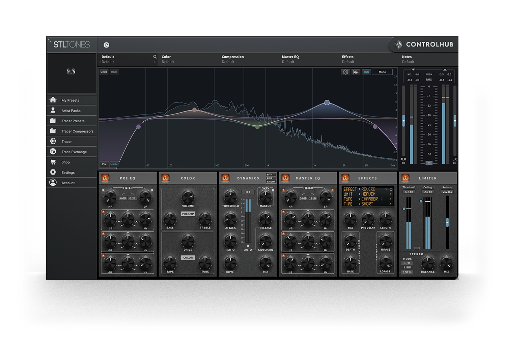This screenshot has height=345, width=506.
Task: Open Trace Exchange
Action: (72, 152)
